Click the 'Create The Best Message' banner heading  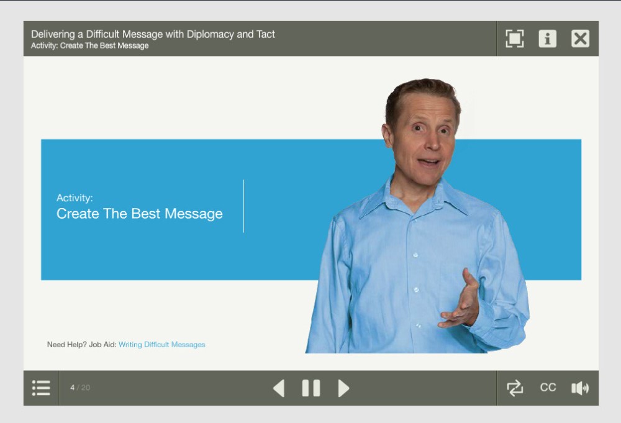tap(139, 214)
